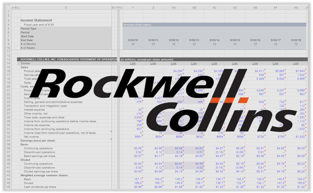Select the "Selling, general and administrative expenses" row label

(x=53, y=102)
